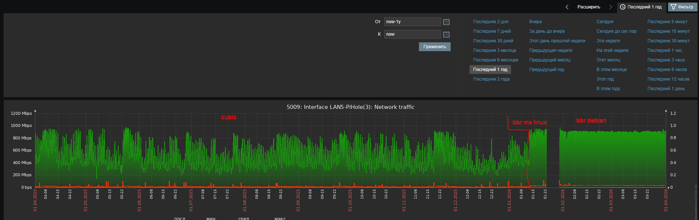Open the Последний 1 год time tab
Viewport: 699px width, 220px height.
[641, 7]
